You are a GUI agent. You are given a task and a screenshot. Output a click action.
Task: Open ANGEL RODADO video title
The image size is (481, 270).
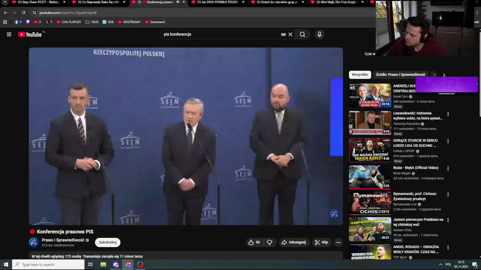(416, 249)
